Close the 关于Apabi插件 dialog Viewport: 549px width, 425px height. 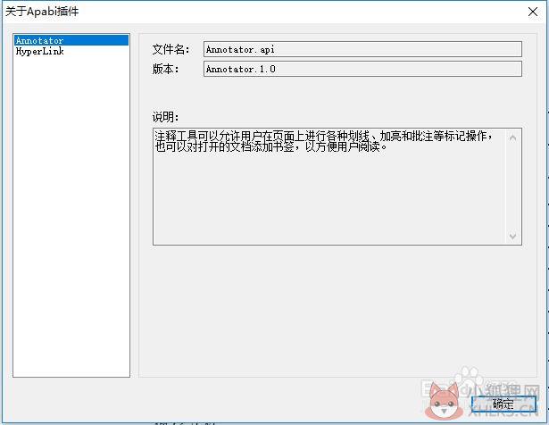coord(533,12)
